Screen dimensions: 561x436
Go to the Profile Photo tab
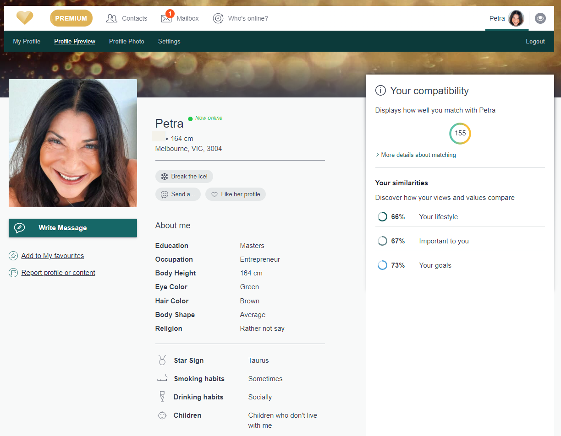(x=126, y=41)
